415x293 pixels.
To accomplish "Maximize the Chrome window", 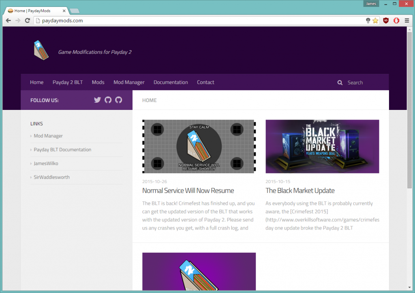I will (394, 4).
